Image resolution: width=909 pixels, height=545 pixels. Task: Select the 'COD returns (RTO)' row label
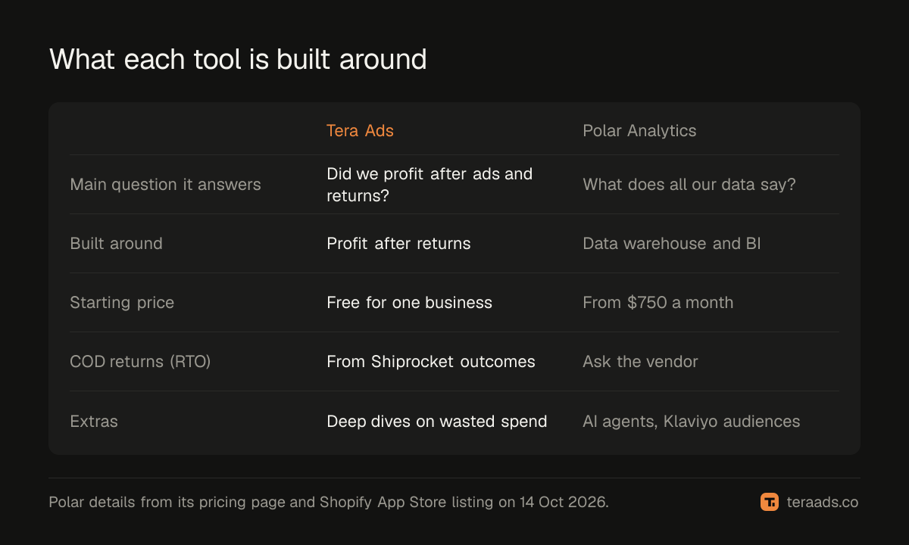[x=140, y=362]
